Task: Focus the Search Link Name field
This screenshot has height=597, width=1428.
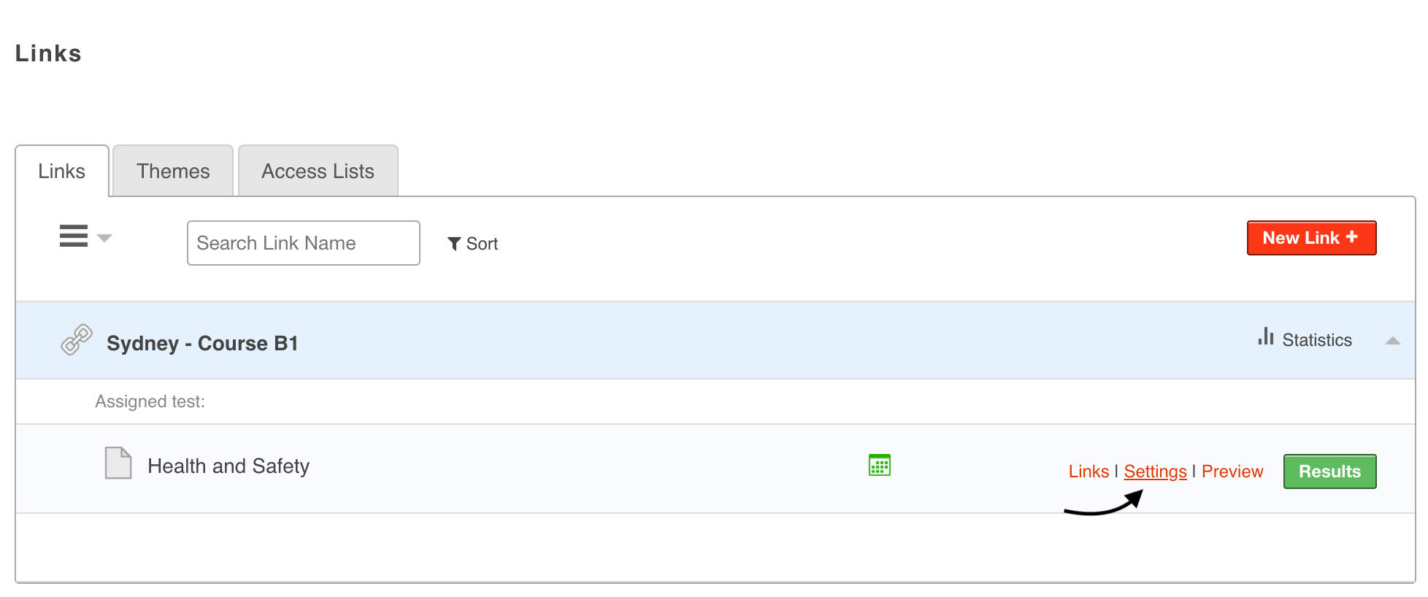Action: point(303,243)
